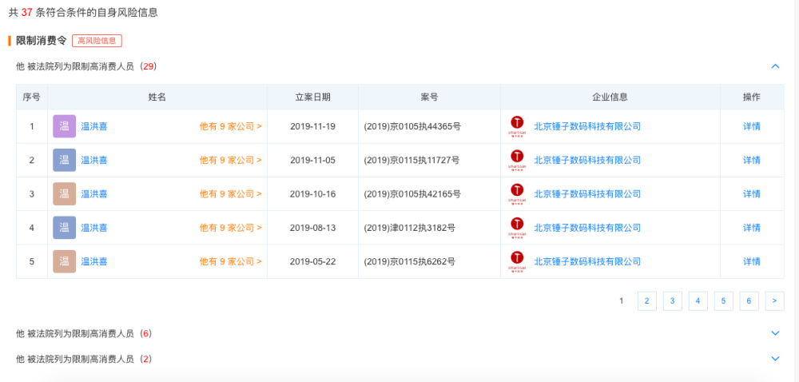The height and width of the screenshot is (382, 799).
Task: View 详情 for case 京0105执44365号
Action: pos(752,126)
